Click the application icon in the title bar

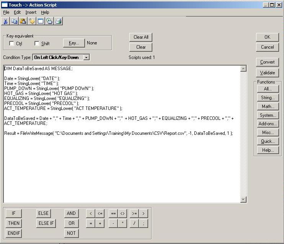tap(4, 5)
